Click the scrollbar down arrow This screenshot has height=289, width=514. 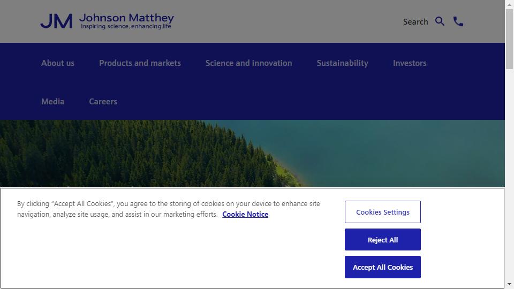coord(509,284)
